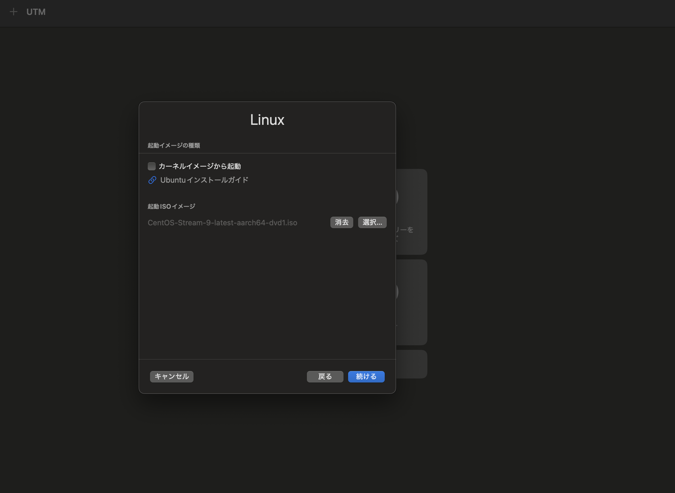Enable カーネルイメージから起動 checkbox

[x=152, y=166]
